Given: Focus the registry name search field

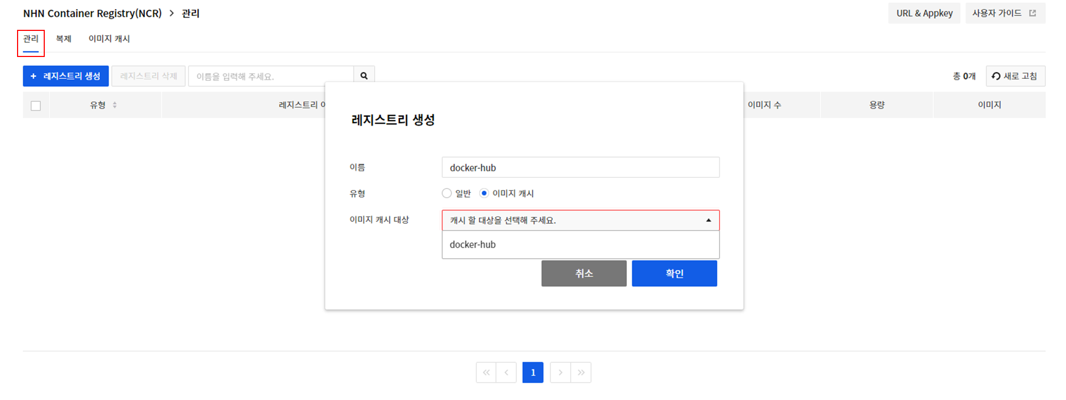Looking at the screenshot, I should tap(271, 76).
